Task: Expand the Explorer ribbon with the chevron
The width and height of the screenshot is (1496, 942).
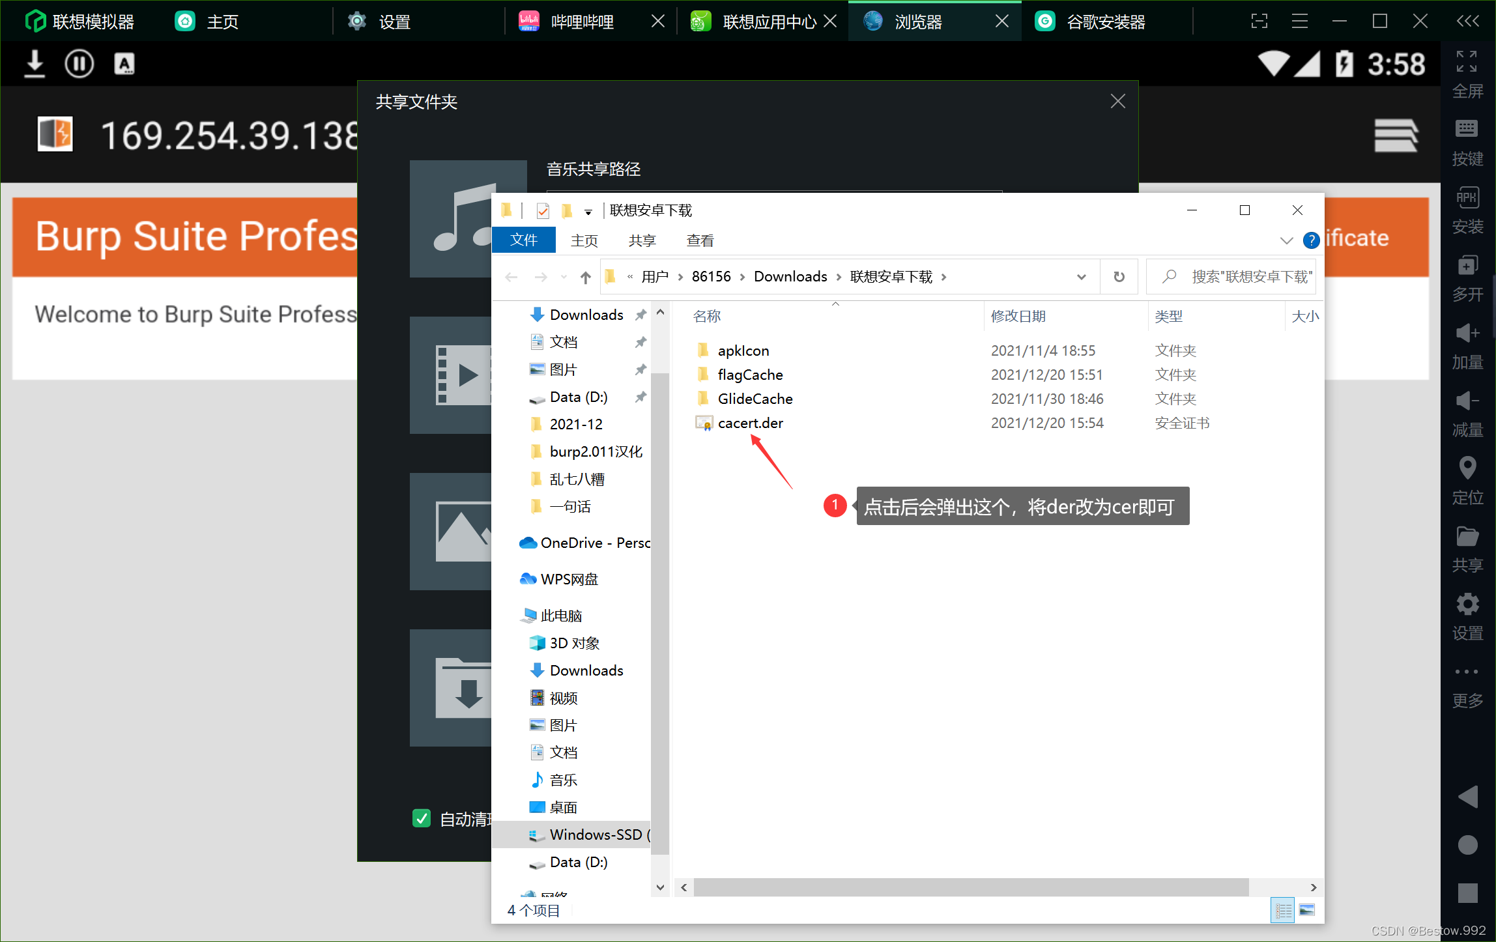Action: (1286, 240)
